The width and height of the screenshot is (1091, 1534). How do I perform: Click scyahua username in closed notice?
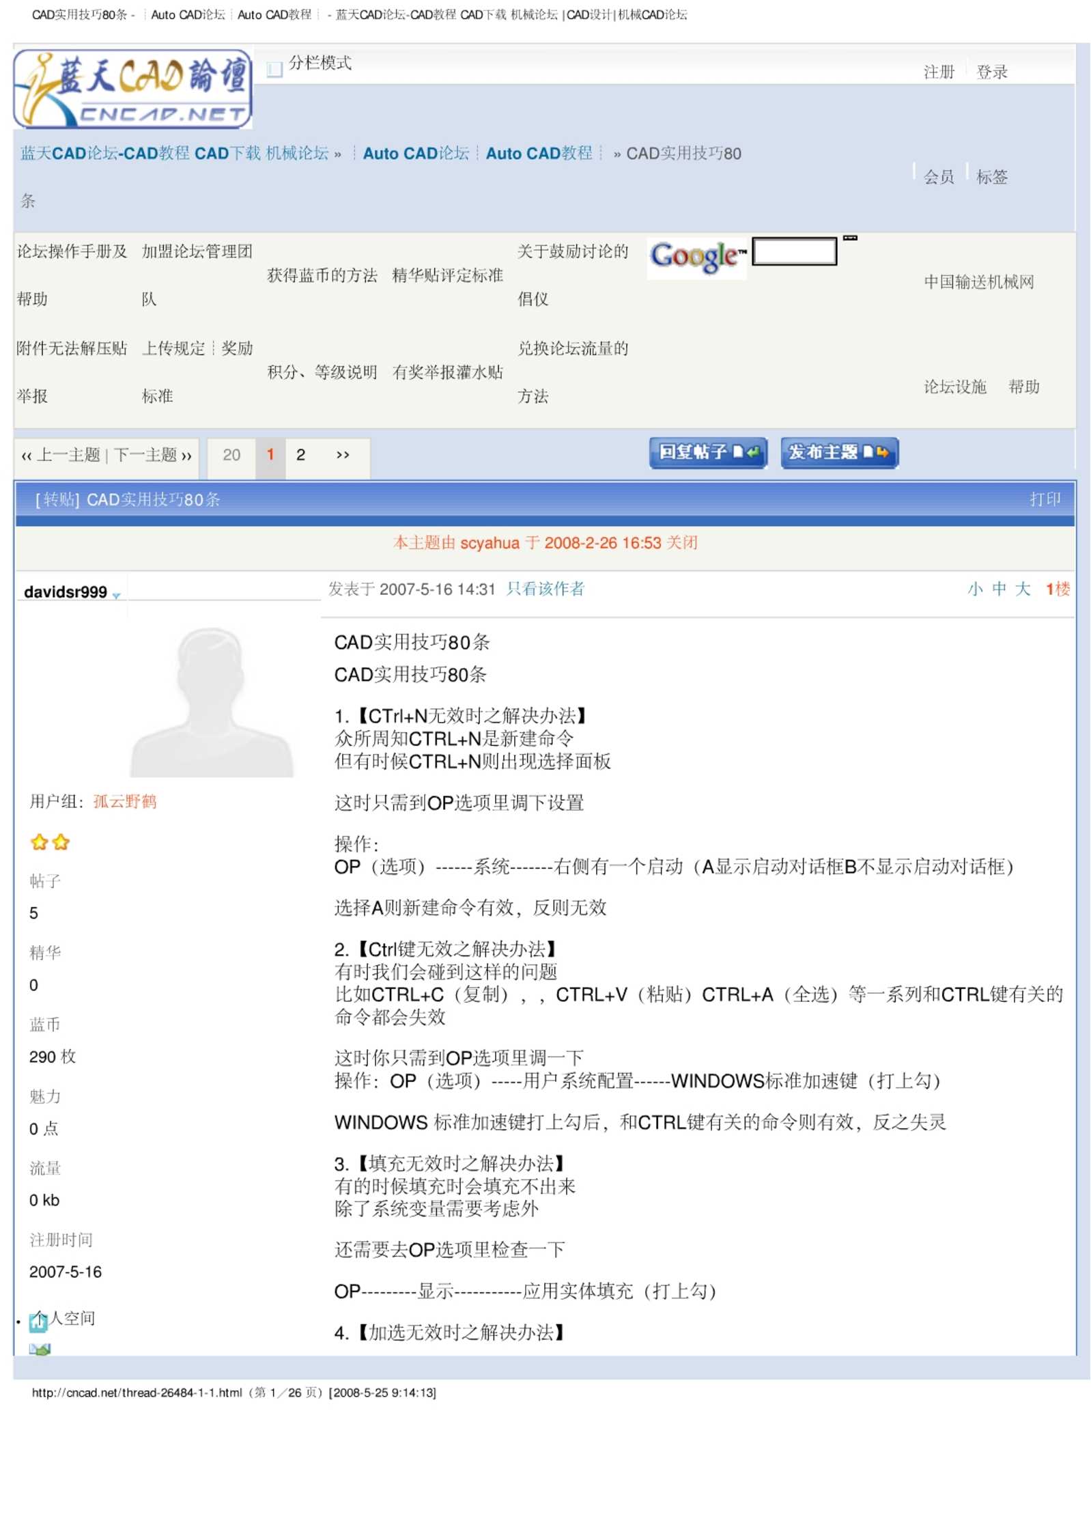point(490,543)
